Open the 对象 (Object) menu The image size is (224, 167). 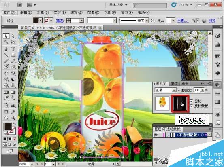43,13
